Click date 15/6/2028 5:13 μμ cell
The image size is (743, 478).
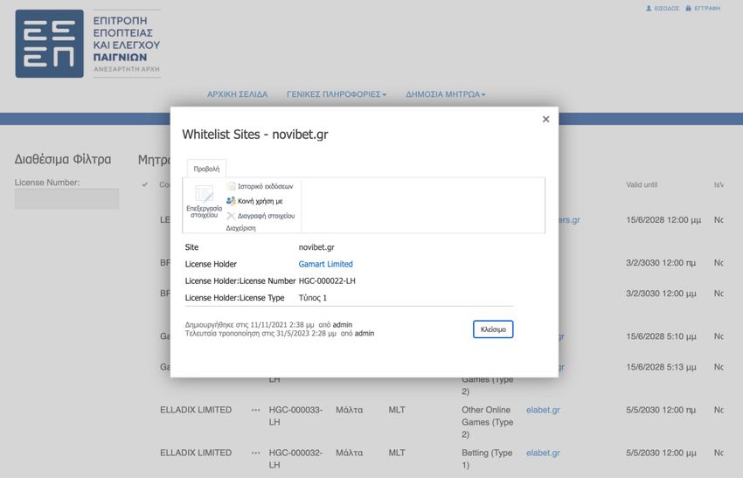click(661, 367)
